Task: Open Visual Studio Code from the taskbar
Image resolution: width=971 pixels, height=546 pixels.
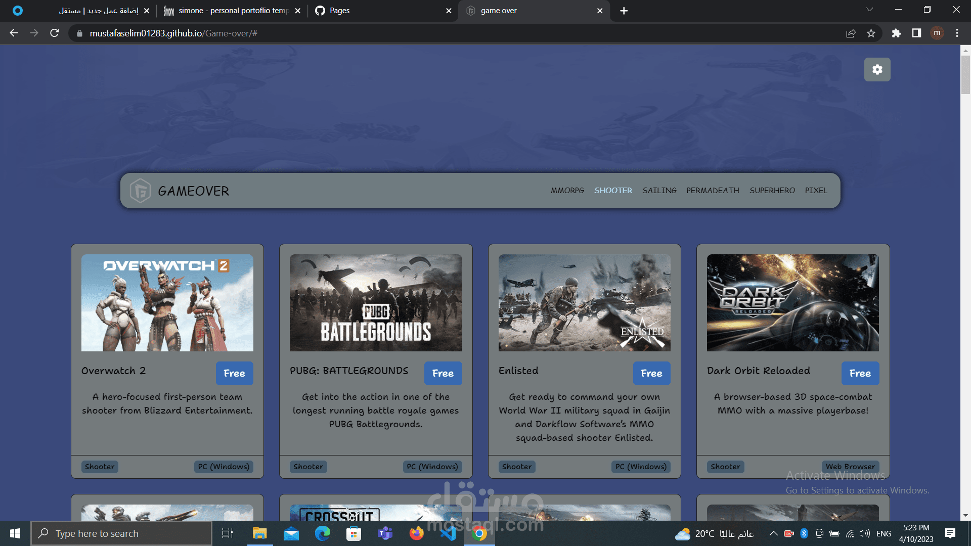Action: coord(448,533)
